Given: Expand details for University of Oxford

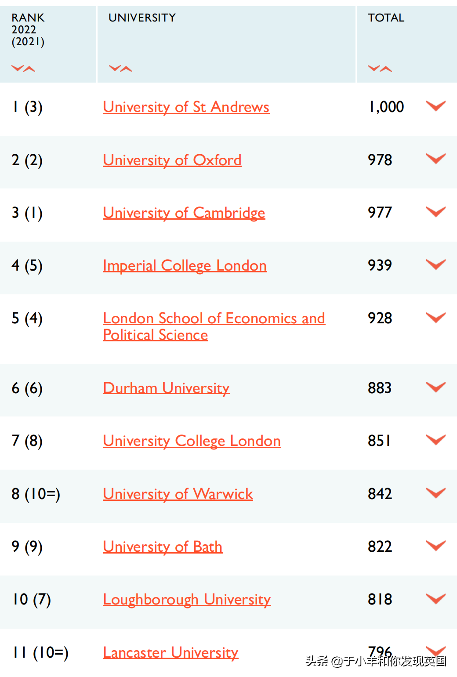Looking at the screenshot, I should click(x=435, y=159).
